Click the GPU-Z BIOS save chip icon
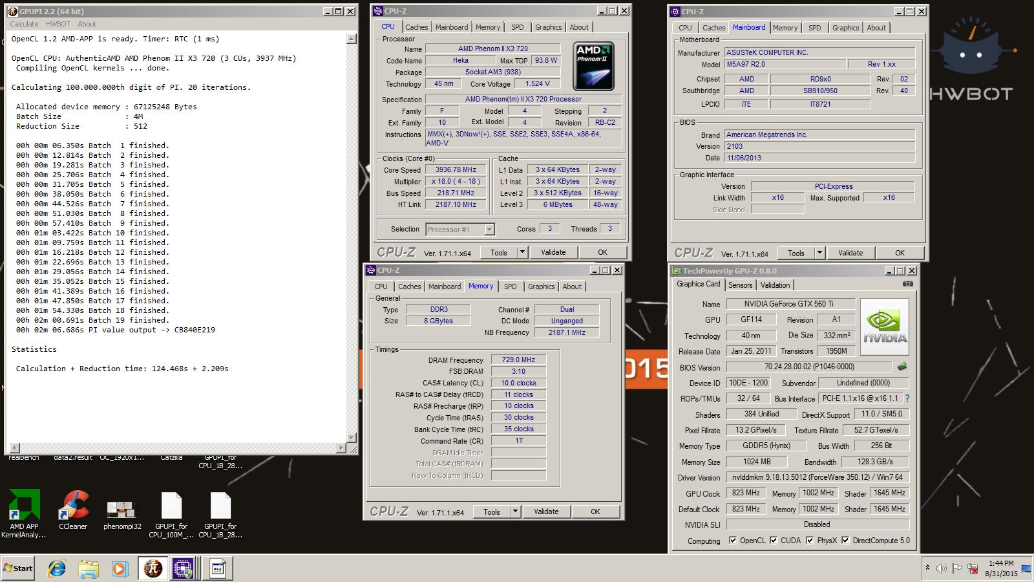 902,367
